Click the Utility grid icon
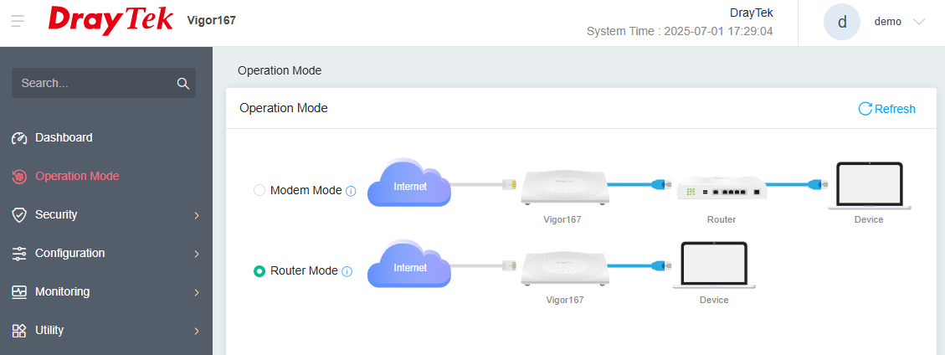This screenshot has height=355, width=945. [x=19, y=331]
